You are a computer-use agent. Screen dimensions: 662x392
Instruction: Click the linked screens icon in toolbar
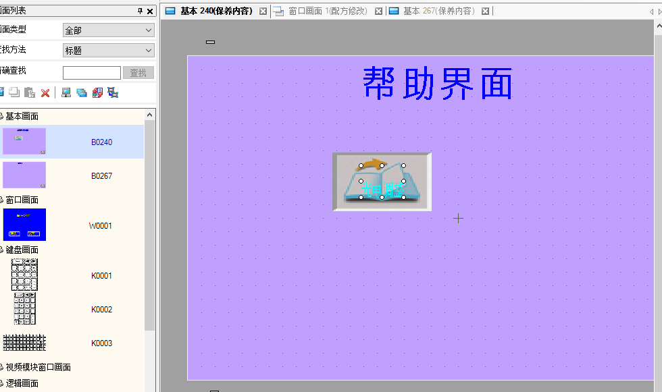113,93
